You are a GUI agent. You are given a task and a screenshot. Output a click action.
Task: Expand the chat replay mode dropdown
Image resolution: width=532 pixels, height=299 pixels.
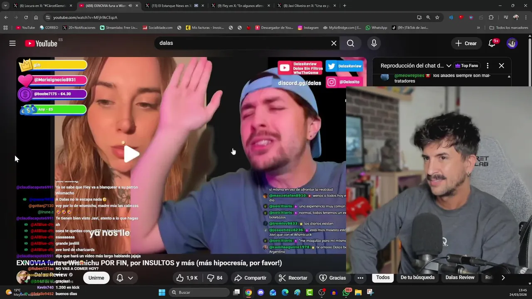coord(416,66)
